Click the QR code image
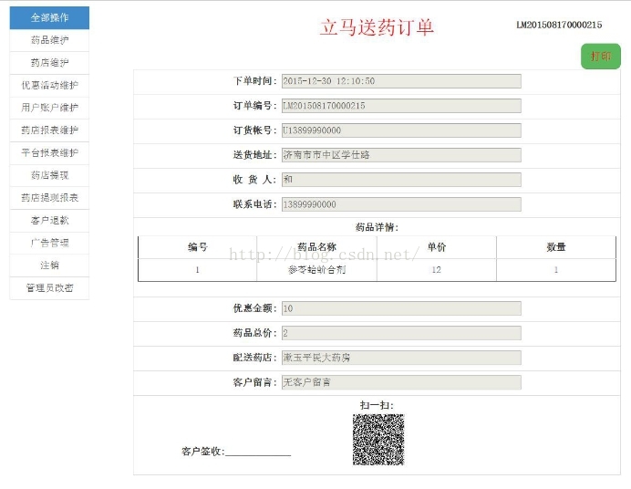 (378, 440)
